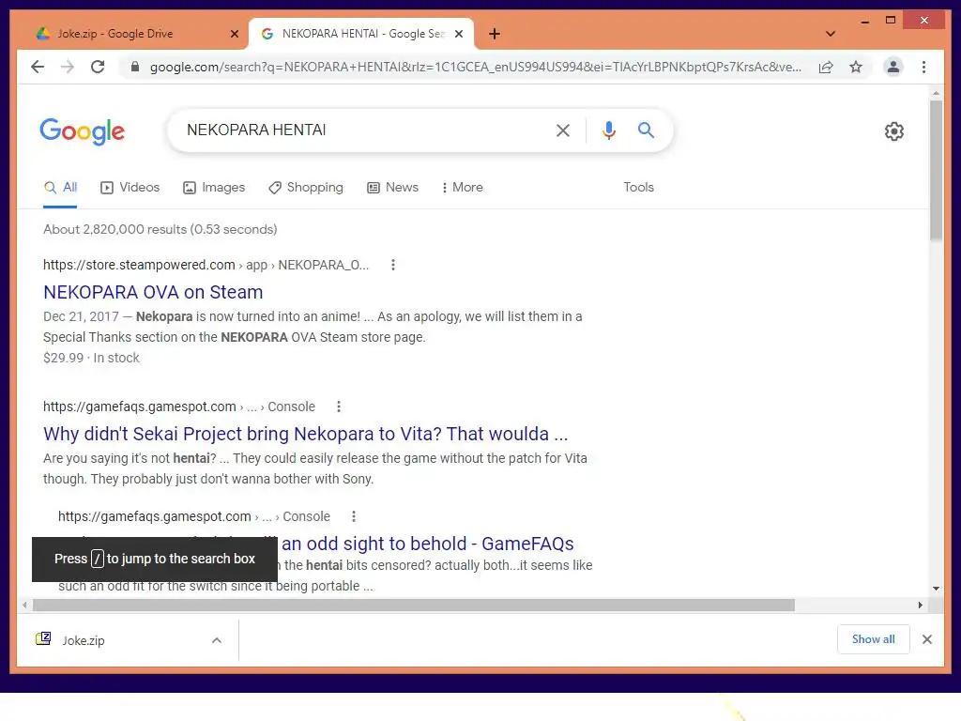Screen dimensions: 961x721
Task: Reload the page with the refresh icon
Action: coord(98,67)
